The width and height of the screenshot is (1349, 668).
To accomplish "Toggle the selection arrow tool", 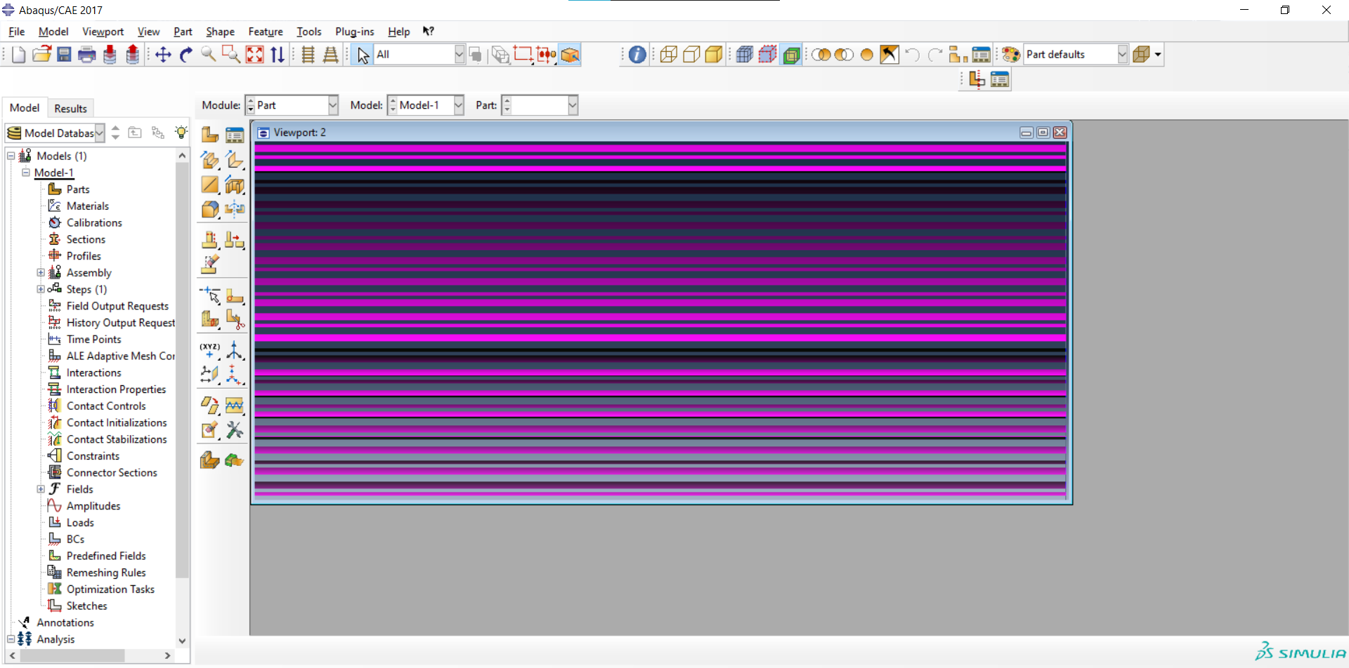I will click(x=363, y=55).
